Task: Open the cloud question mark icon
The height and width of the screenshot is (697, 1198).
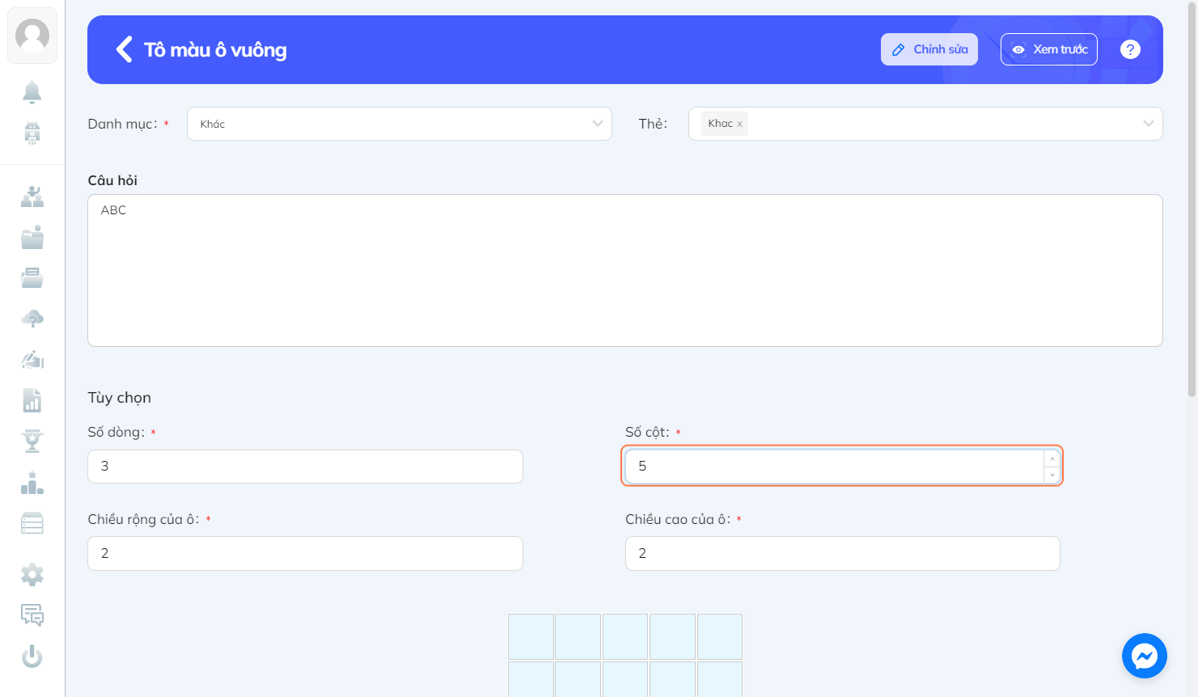Action: pyautogui.click(x=32, y=319)
